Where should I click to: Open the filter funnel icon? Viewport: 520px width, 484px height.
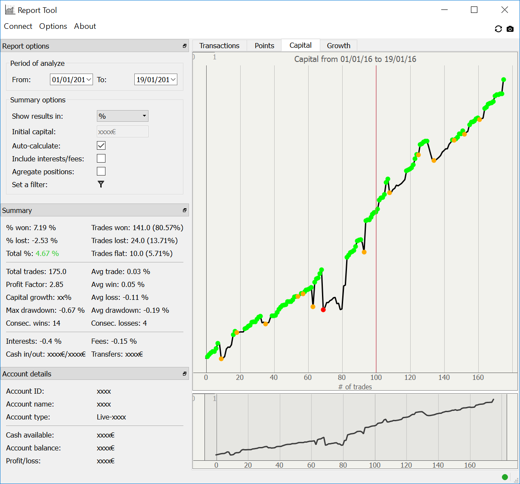[x=101, y=184]
